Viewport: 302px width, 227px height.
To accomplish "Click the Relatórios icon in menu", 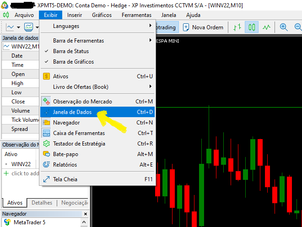I will pyautogui.click(x=46, y=165).
